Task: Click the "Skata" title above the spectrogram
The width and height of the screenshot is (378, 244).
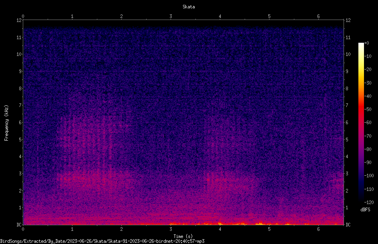Action: [x=189, y=7]
